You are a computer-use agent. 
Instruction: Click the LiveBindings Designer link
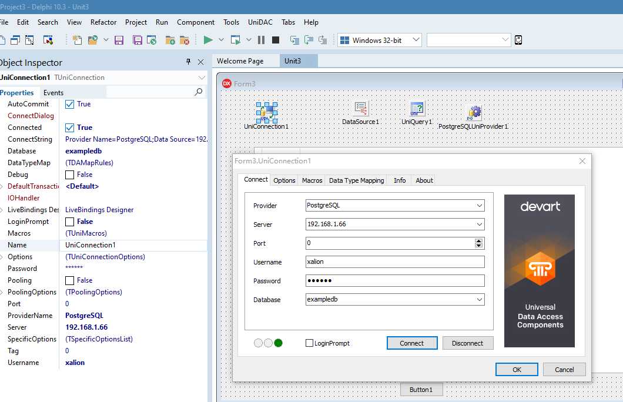(x=99, y=210)
